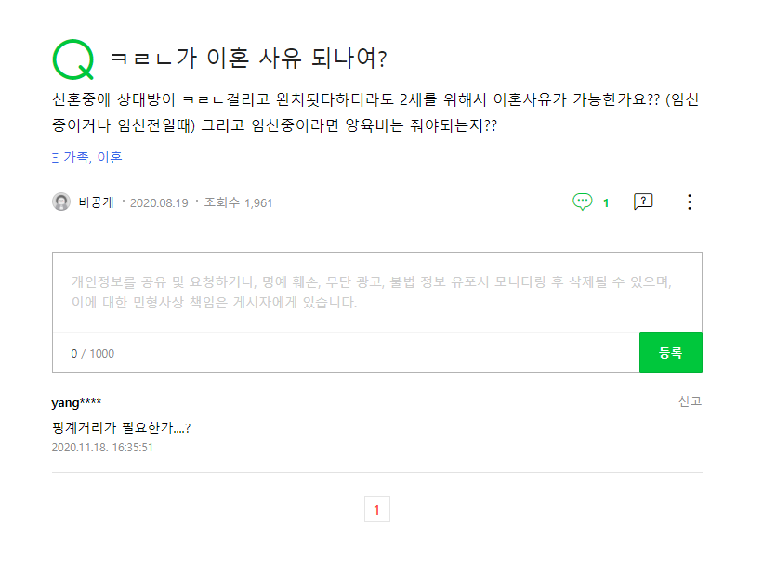This screenshot has width=763, height=561.
Task: Click the question title ㅋㄹㄴ가 이혼 사유 되나여?
Action: tap(248, 59)
